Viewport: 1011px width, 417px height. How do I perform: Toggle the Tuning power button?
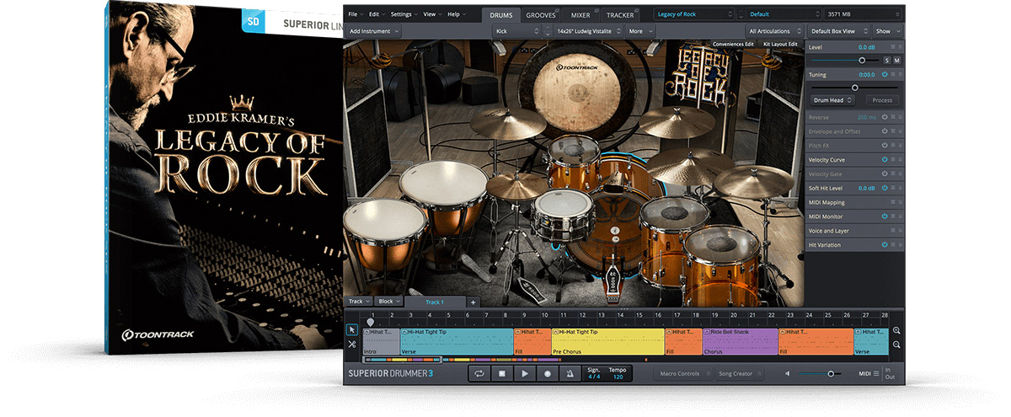pos(885,74)
